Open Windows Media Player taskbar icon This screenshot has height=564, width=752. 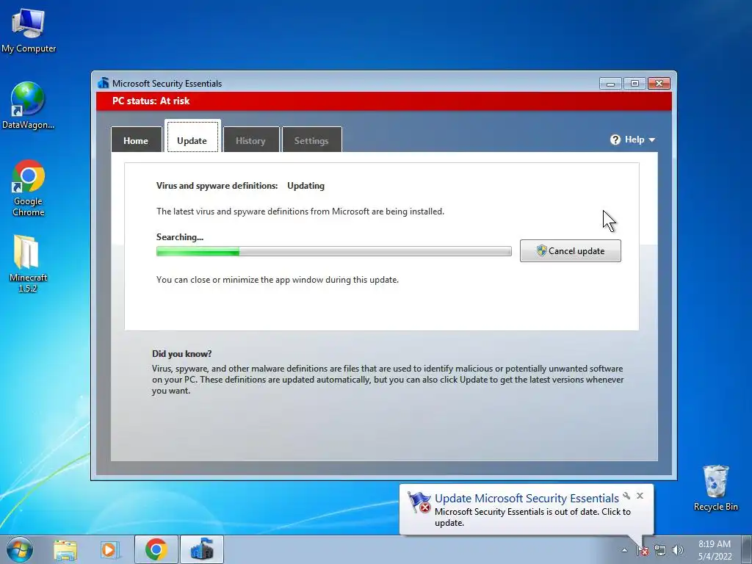[x=109, y=550]
